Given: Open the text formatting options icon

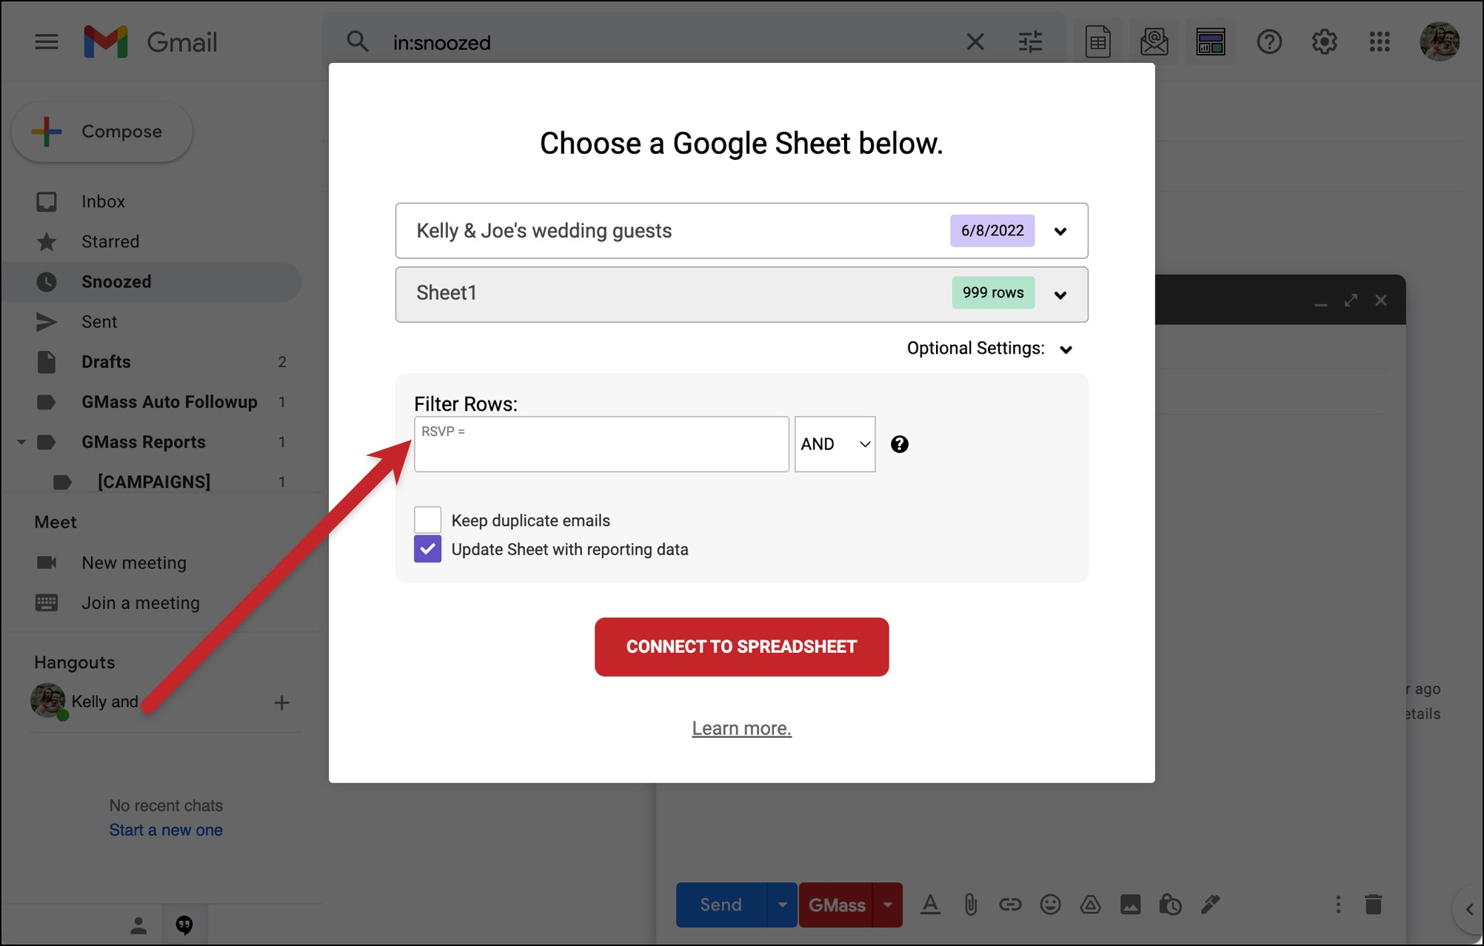Looking at the screenshot, I should (x=930, y=905).
